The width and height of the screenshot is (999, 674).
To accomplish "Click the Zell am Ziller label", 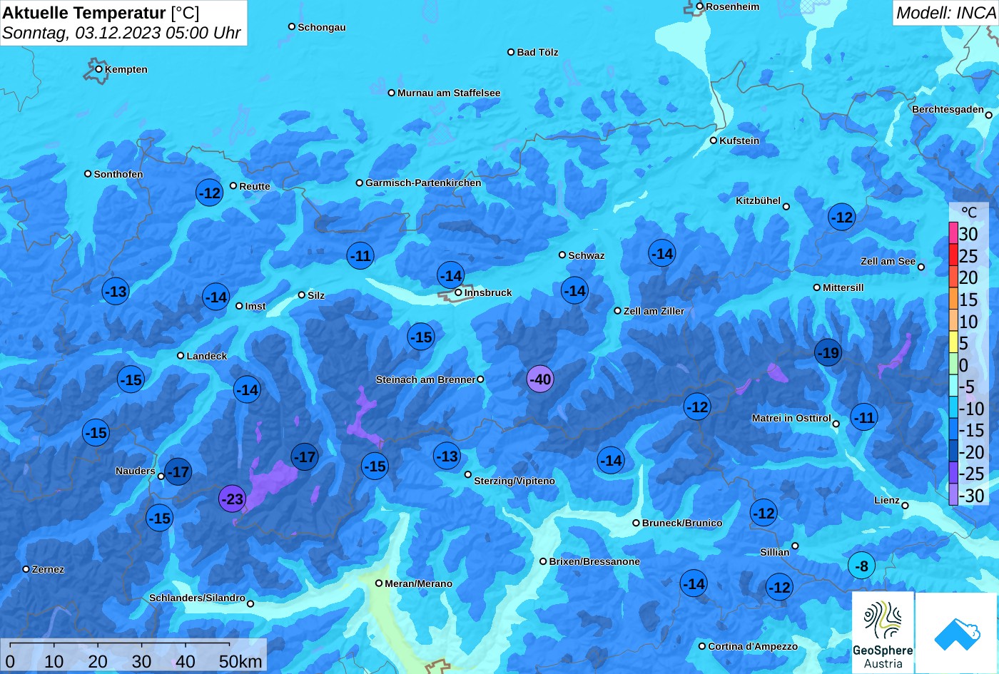I will pyautogui.click(x=654, y=311).
